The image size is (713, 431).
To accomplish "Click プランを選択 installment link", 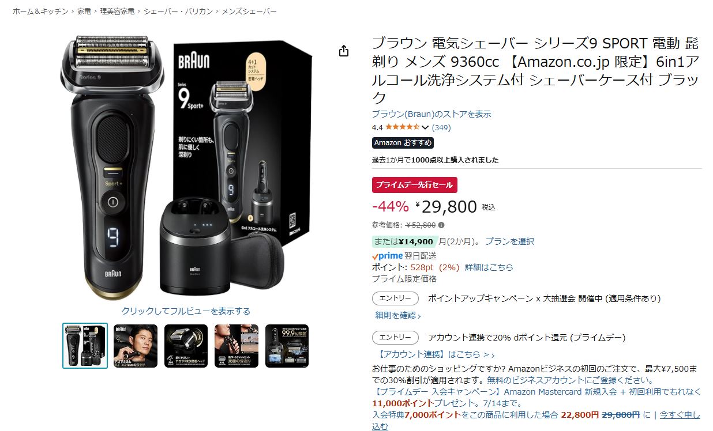I will tap(509, 241).
